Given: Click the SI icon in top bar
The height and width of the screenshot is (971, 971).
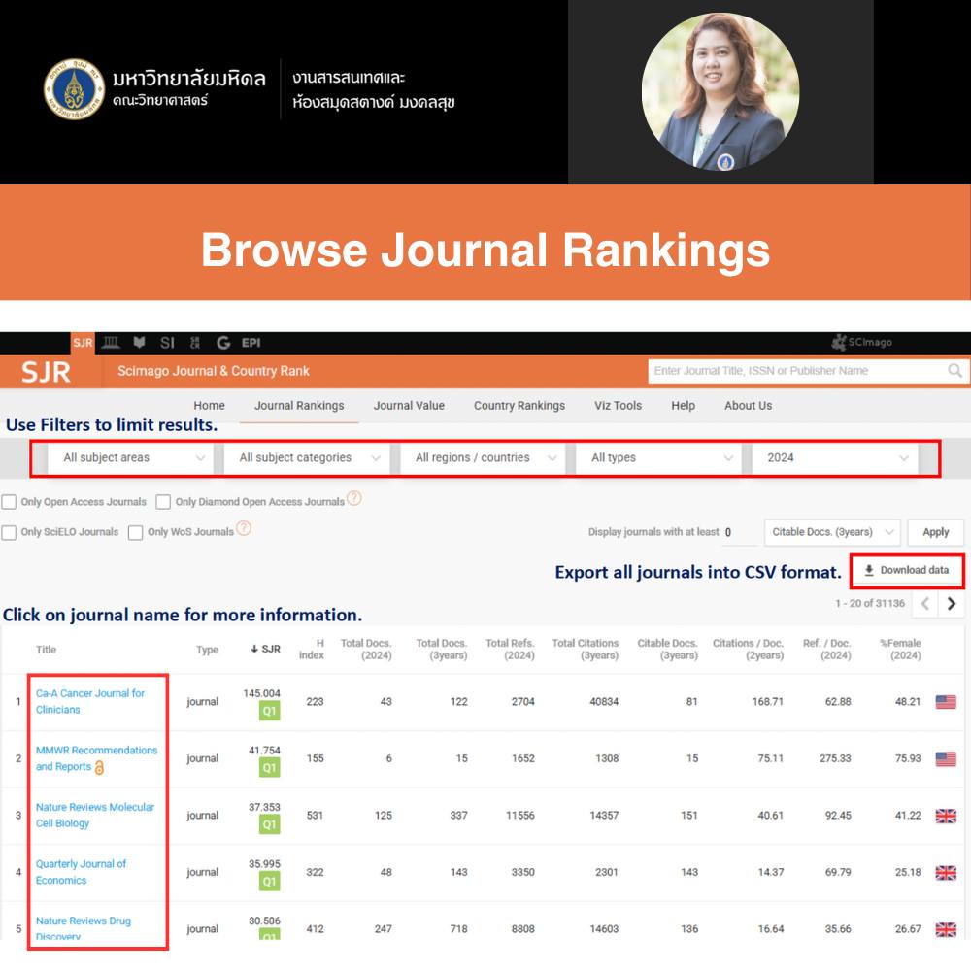Looking at the screenshot, I should (167, 343).
